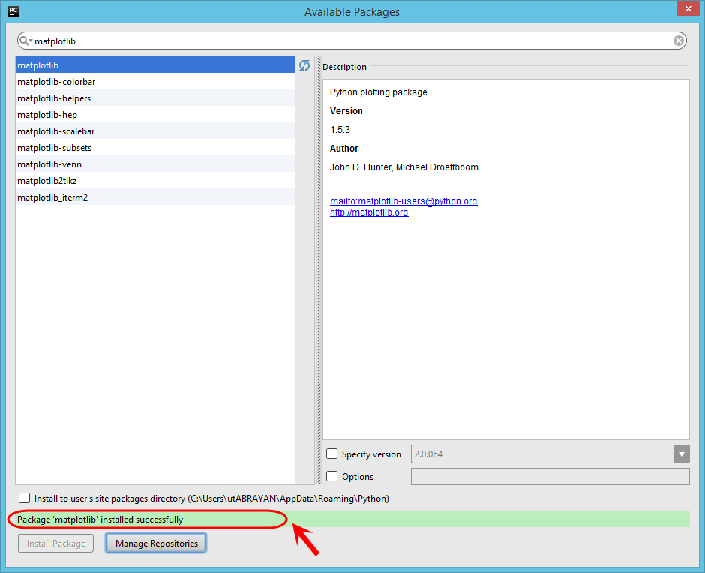Select matplotlib-colorbar package

[x=155, y=81]
